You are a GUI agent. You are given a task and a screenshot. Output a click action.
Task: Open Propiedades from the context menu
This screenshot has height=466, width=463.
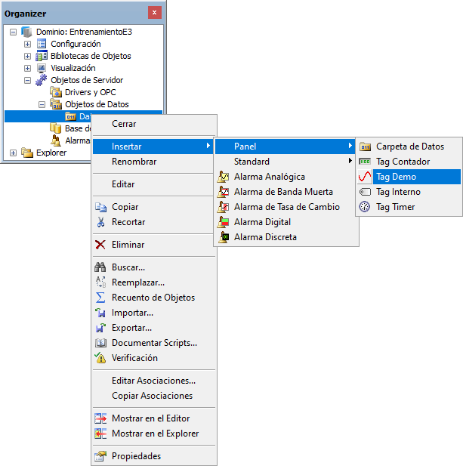(136, 456)
